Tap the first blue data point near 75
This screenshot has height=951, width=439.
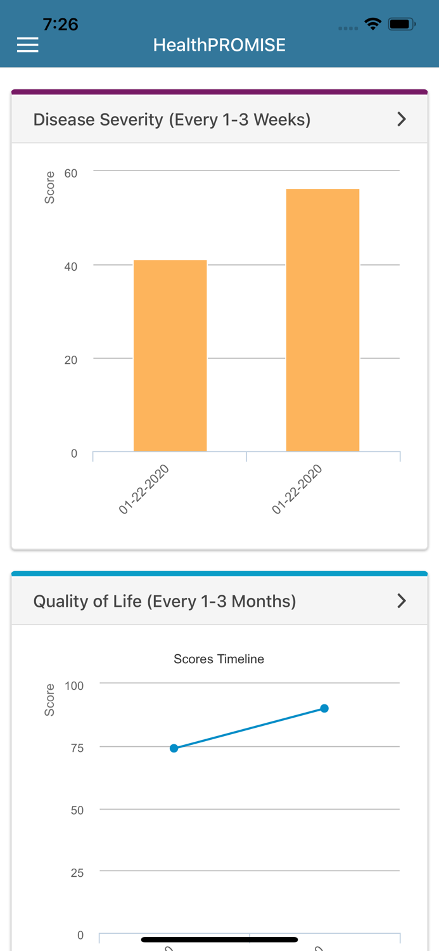[x=174, y=748]
